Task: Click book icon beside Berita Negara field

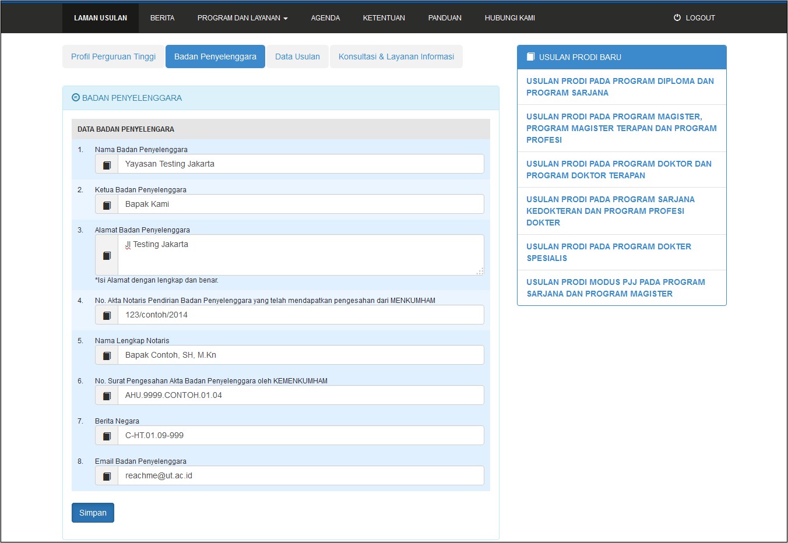Action: (x=107, y=436)
